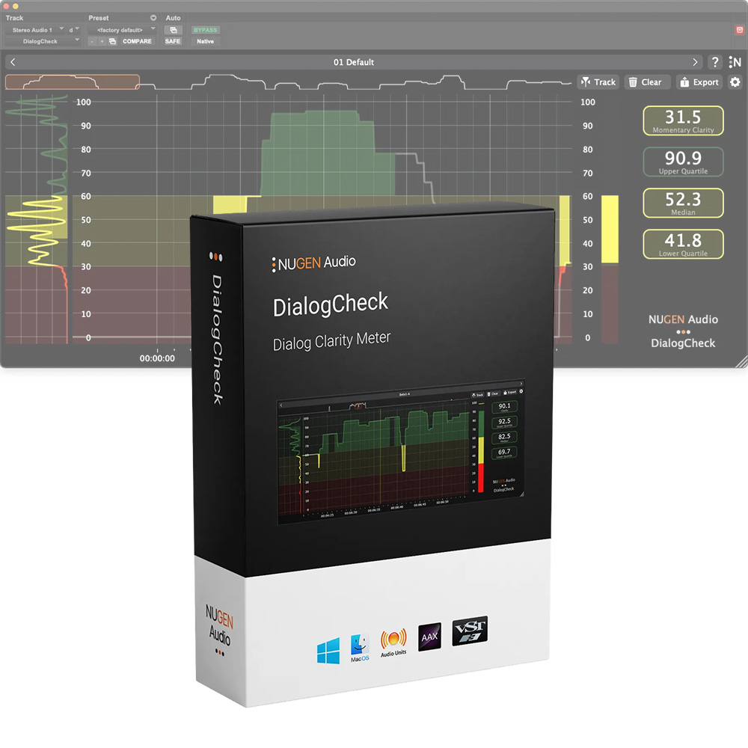Click the Clear button
Viewport: 748px width, 748px height.
[x=645, y=82]
